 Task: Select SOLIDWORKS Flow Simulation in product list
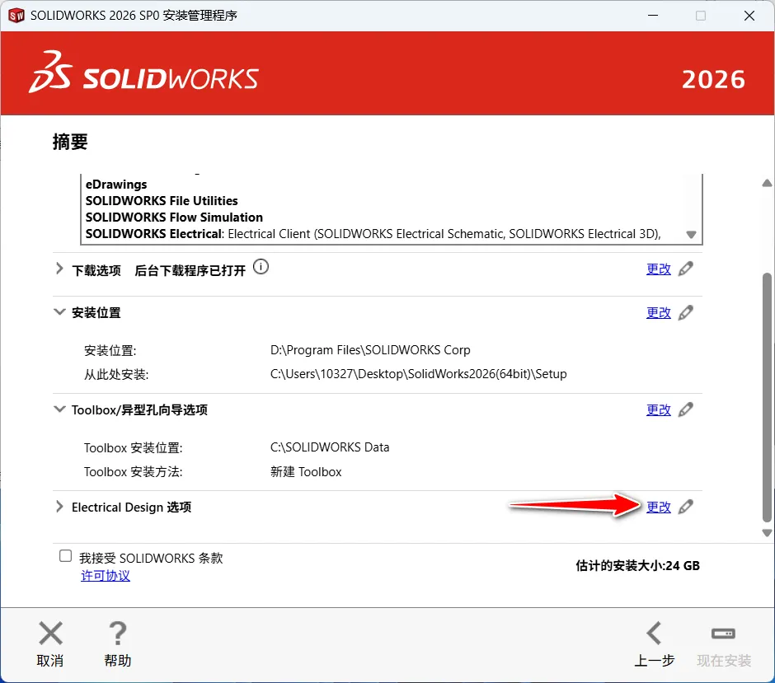click(x=174, y=218)
